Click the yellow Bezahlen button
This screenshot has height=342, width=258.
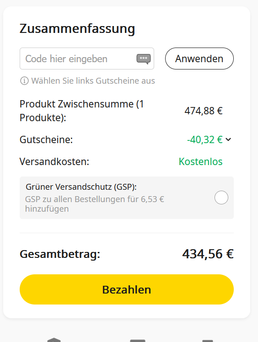tap(127, 289)
